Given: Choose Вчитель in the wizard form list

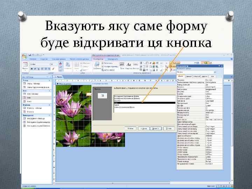Looking at the screenshot, I should click(145, 100).
